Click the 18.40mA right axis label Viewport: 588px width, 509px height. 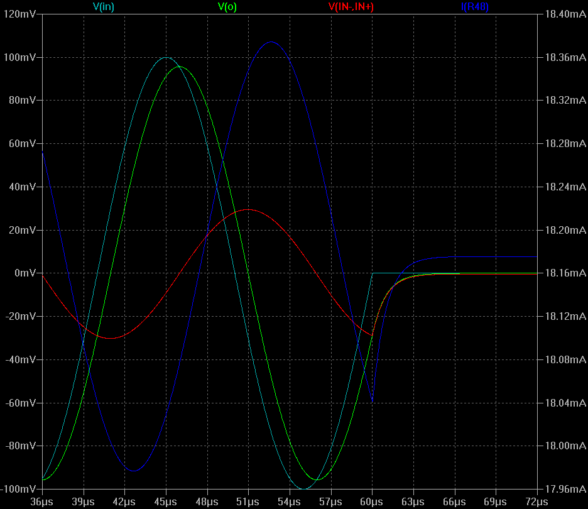point(565,14)
